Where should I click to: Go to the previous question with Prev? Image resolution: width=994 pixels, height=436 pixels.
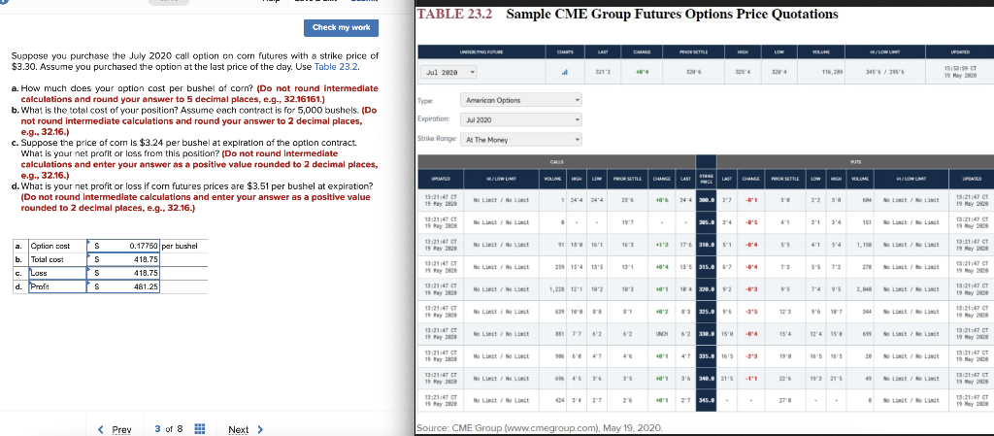tap(116, 429)
